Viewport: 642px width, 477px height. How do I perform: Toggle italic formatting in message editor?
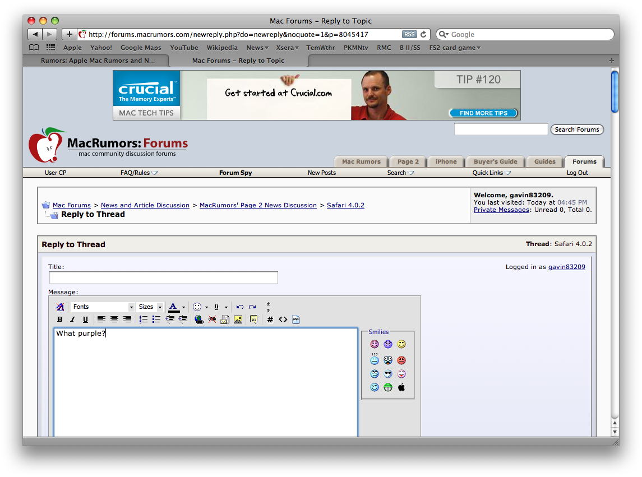(x=72, y=319)
